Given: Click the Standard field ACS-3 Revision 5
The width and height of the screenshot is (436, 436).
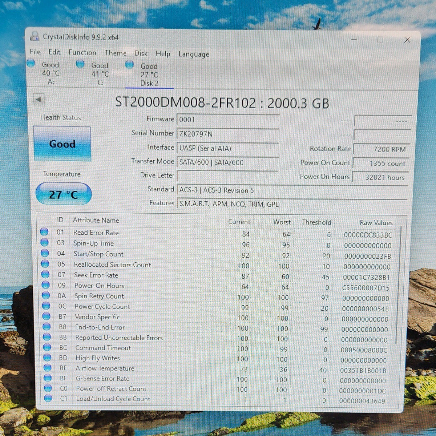Looking at the screenshot, I should [x=292, y=190].
